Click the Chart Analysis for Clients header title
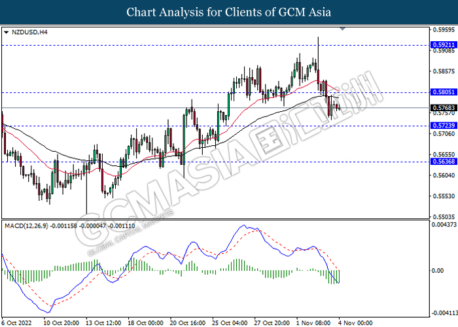The image size is (458, 327). point(229,12)
